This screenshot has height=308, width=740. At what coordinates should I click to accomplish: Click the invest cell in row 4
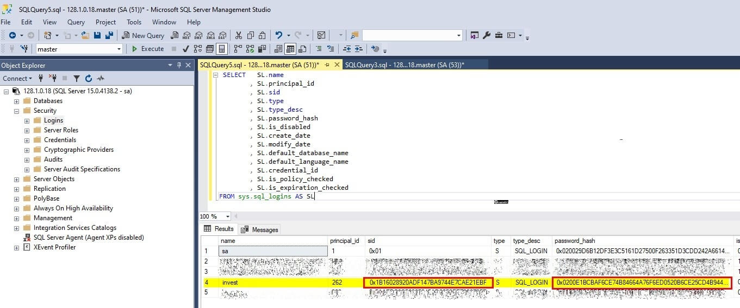click(x=273, y=283)
